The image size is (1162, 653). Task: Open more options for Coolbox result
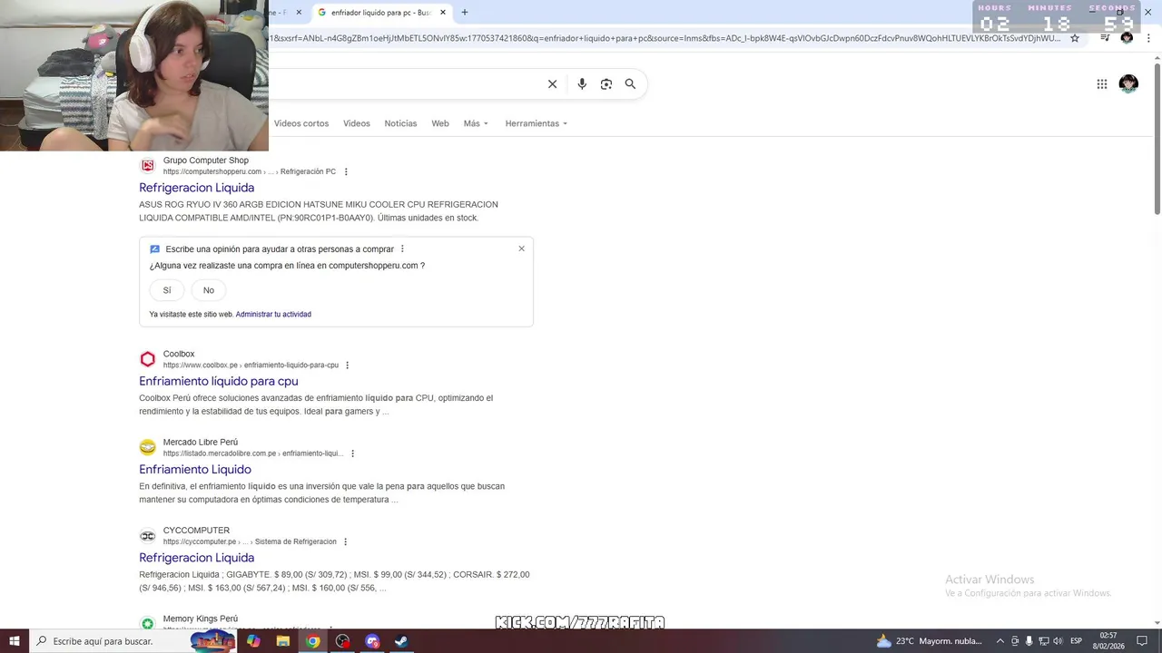[x=347, y=365]
